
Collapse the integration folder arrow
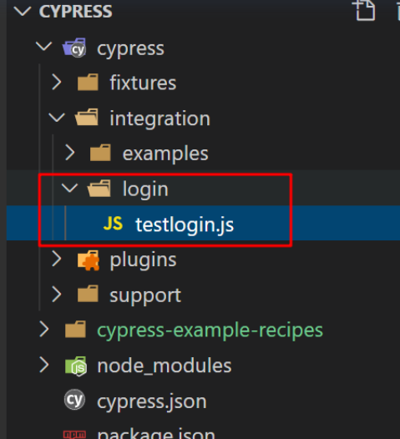pos(57,118)
